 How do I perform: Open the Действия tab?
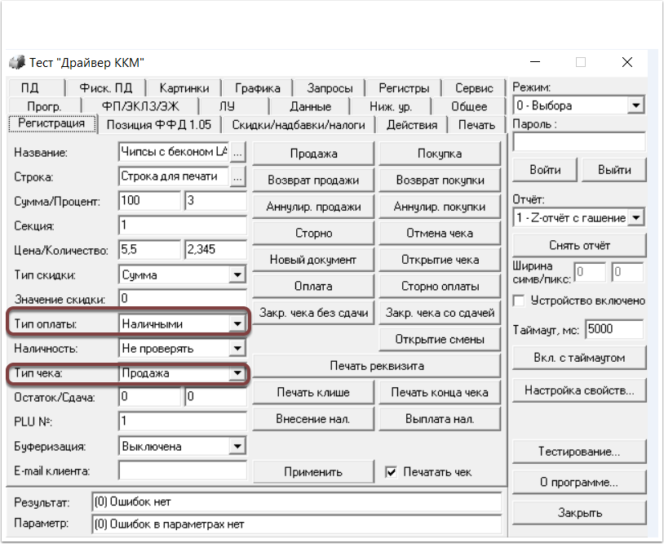412,125
